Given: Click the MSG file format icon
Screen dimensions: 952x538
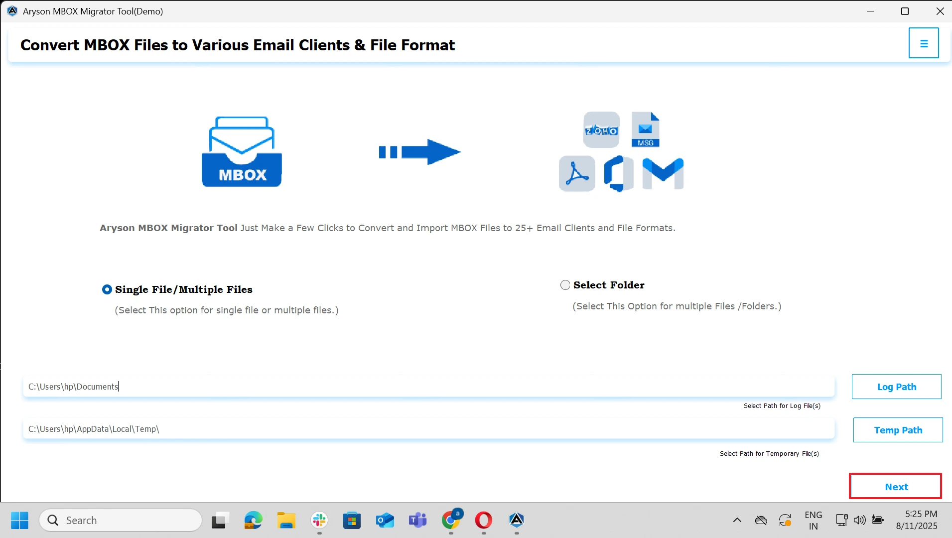Looking at the screenshot, I should point(645,130).
